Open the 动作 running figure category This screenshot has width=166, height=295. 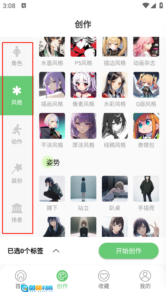click(x=17, y=135)
